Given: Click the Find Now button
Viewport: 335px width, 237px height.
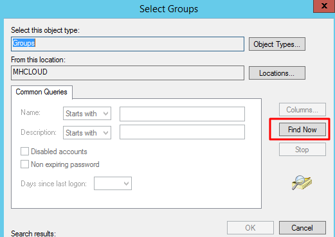Looking at the screenshot, I should [x=302, y=129].
